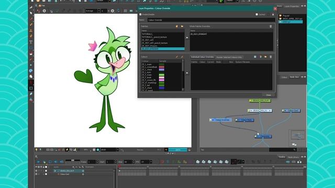The width and height of the screenshot is (335, 188).
Task: Select the highlighted item in top-right panel list
Action: 291,22
